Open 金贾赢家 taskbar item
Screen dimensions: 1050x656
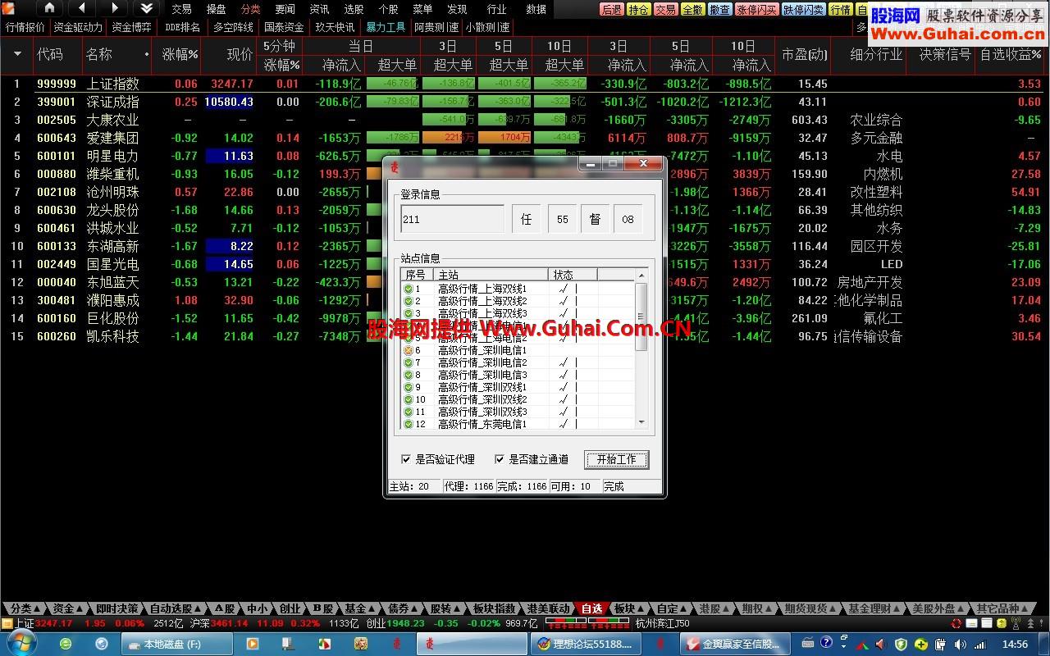tap(734, 645)
